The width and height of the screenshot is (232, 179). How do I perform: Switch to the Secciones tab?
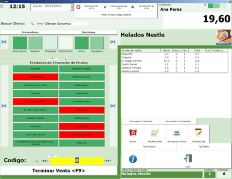pos(89,32)
